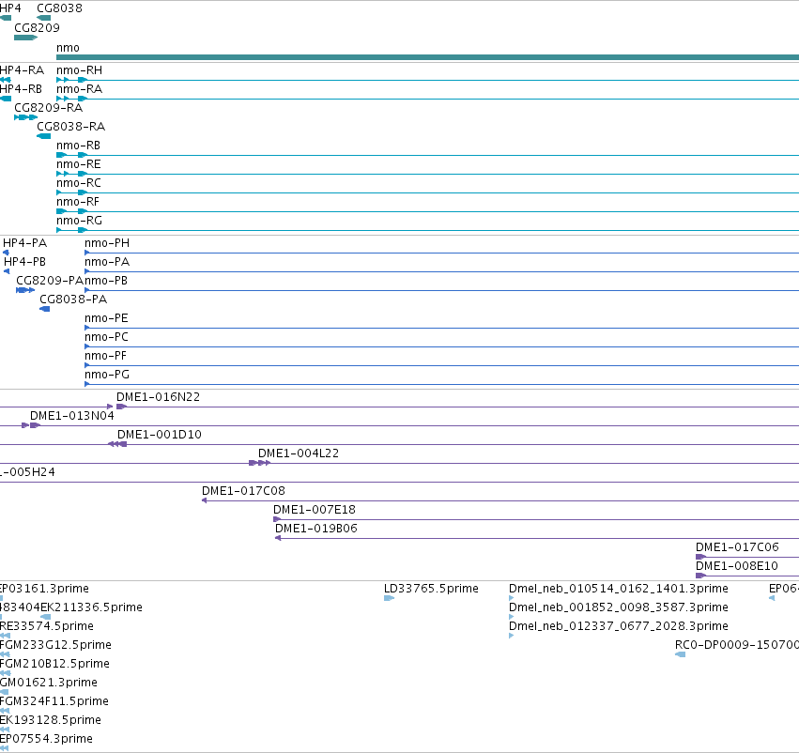This screenshot has width=799, height=753.
Task: Open the DME1-007E18 clone label
Action: tap(315, 510)
